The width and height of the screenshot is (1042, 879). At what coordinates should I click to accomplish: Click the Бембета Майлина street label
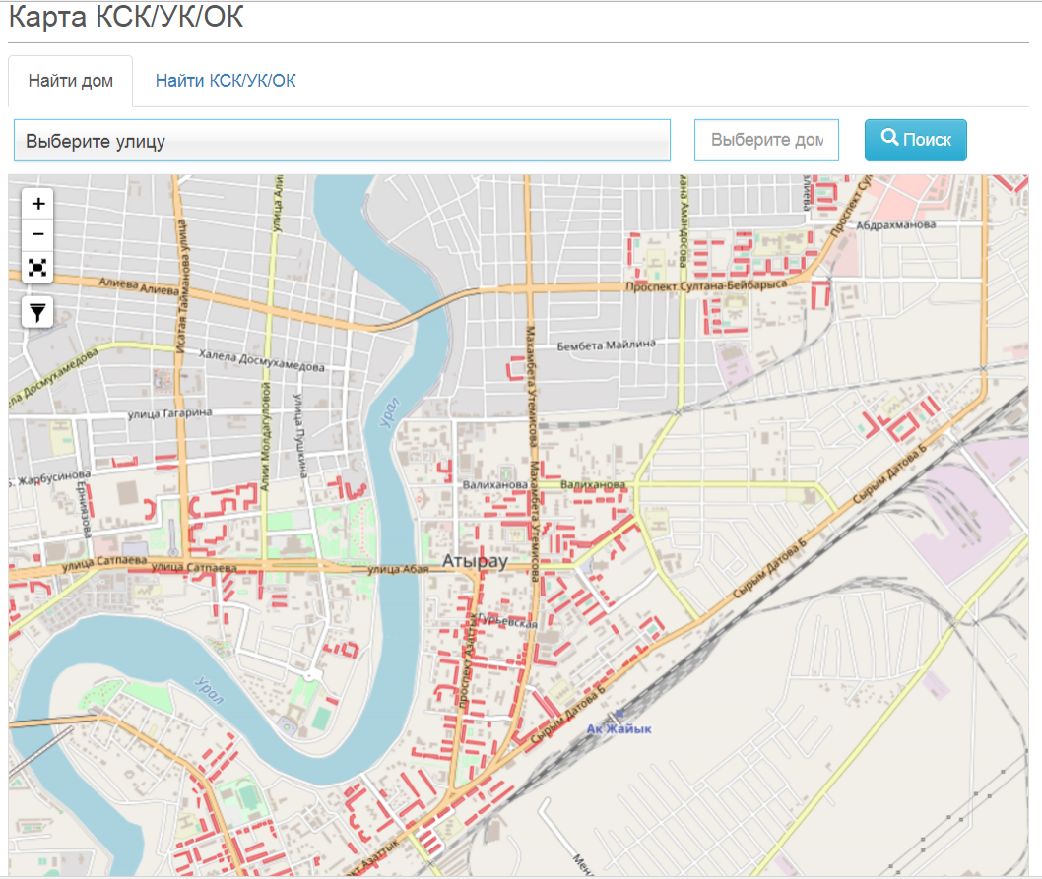tap(605, 345)
